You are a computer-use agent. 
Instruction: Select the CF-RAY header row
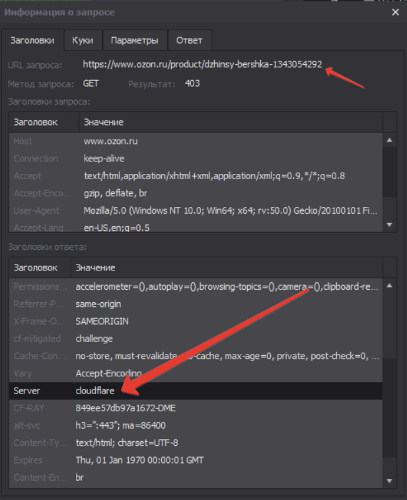coord(196,408)
